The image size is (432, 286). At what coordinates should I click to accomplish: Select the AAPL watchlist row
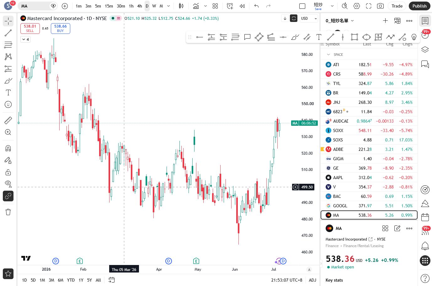point(369,177)
